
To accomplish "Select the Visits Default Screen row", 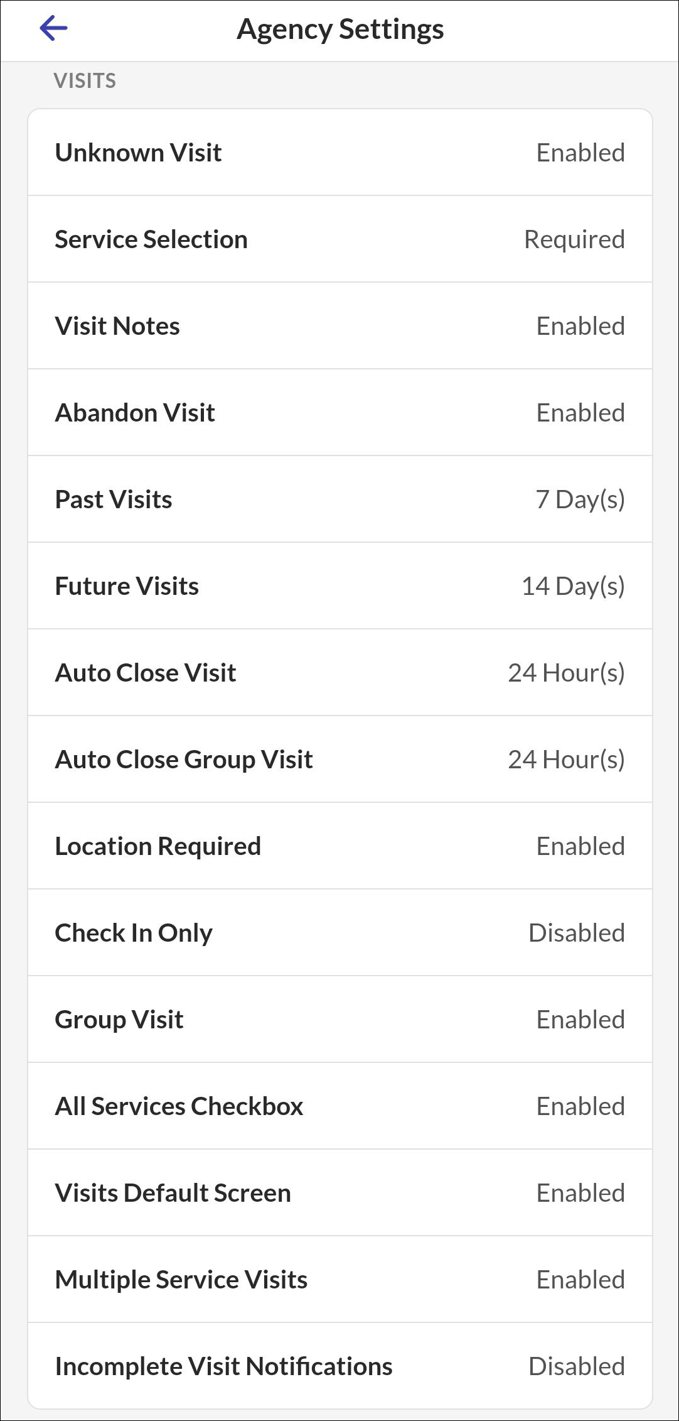I will pos(339,1193).
